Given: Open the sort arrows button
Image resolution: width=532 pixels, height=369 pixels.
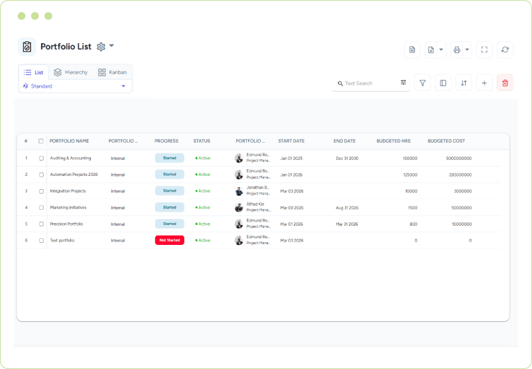Looking at the screenshot, I should click(464, 83).
